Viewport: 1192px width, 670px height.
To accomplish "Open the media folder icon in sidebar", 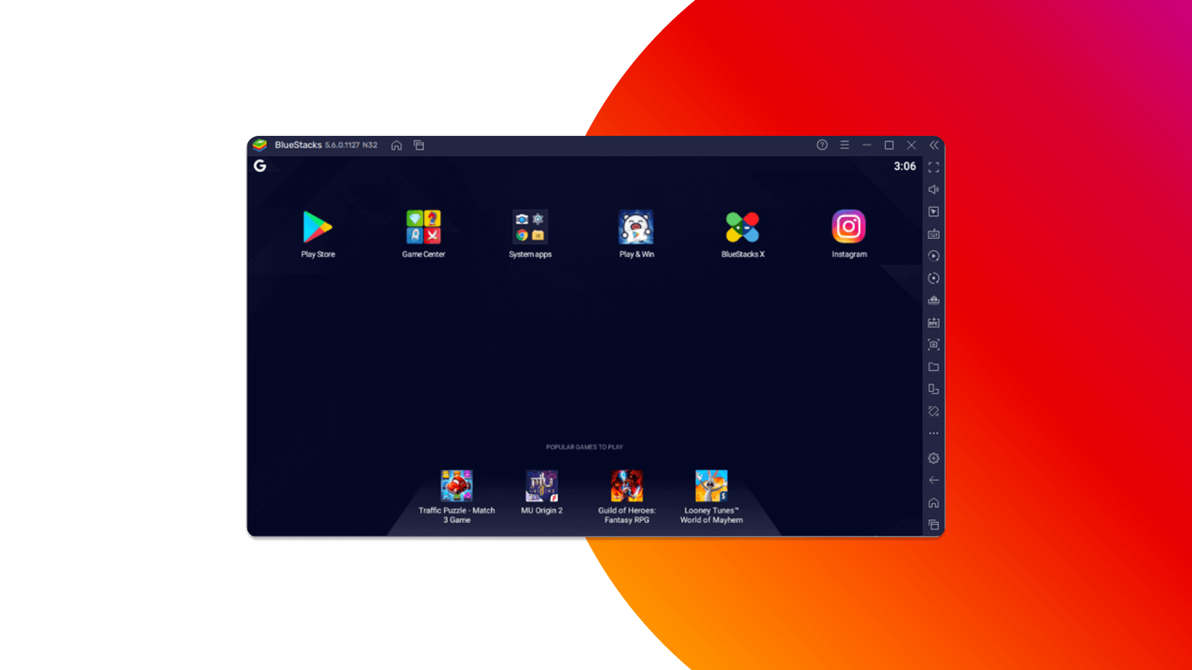I will coord(934,367).
